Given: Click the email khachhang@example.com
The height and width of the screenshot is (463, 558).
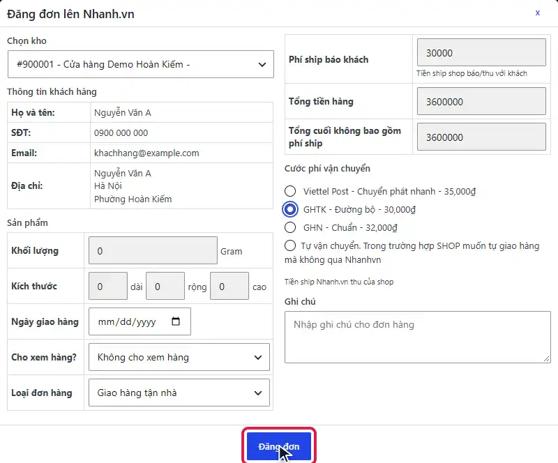Looking at the screenshot, I should click(146, 153).
